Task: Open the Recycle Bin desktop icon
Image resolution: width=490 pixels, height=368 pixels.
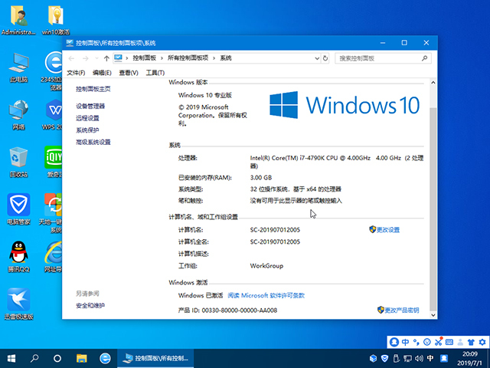Action: pyautogui.click(x=19, y=159)
